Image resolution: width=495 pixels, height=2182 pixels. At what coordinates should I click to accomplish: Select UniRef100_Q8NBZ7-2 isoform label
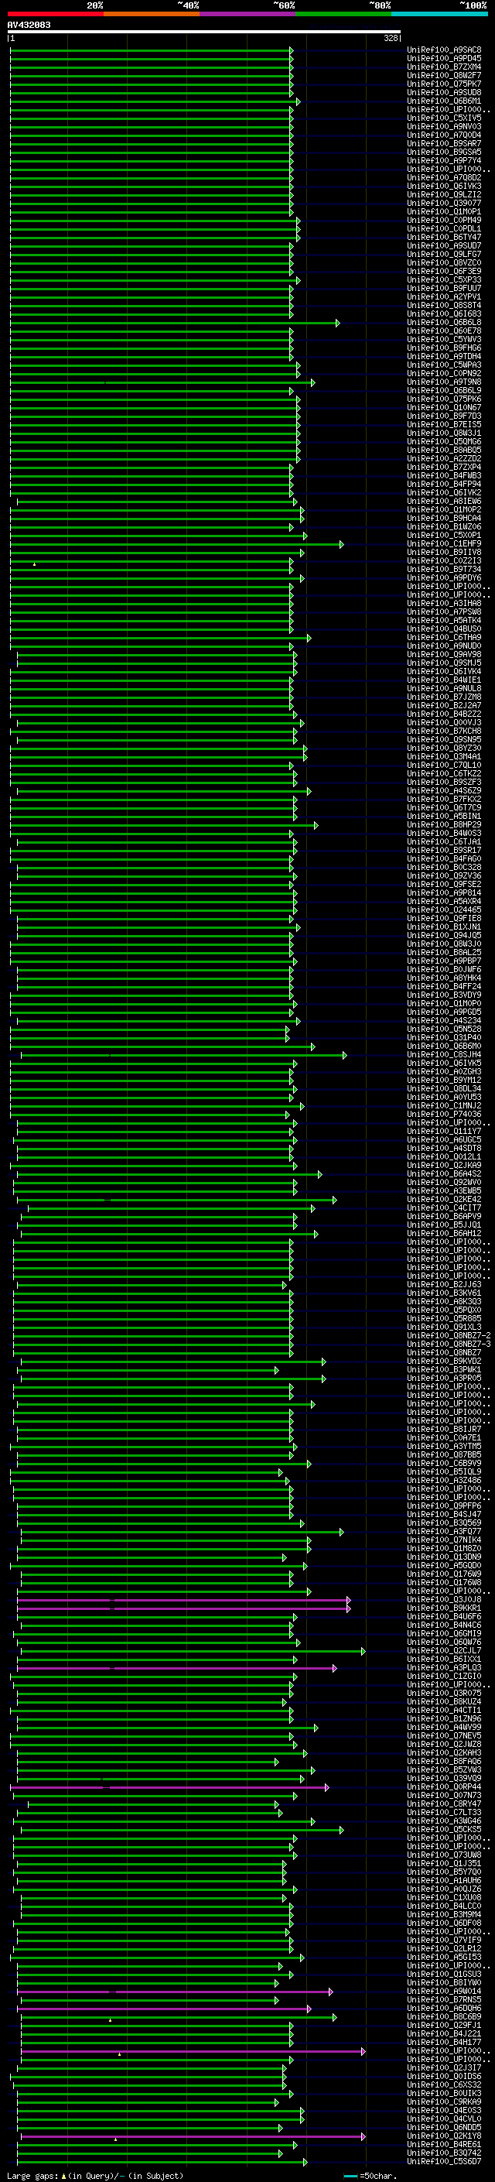pos(449,1336)
